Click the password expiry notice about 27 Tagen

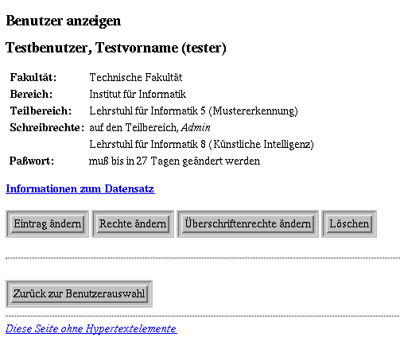174,161
